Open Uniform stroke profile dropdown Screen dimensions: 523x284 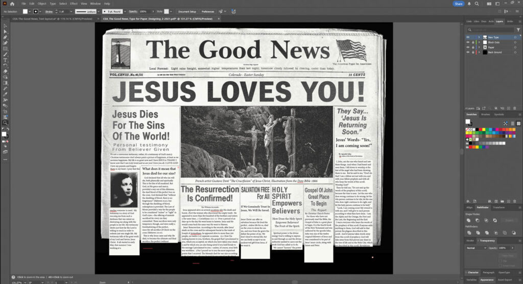(99, 11)
